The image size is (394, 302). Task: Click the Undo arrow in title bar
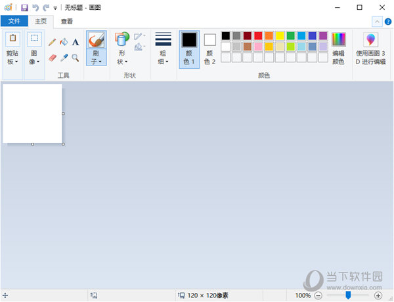coord(35,7)
